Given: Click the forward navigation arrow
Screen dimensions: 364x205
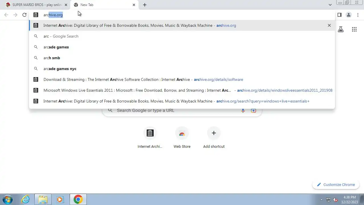Looking at the screenshot, I should click(x=15, y=15).
